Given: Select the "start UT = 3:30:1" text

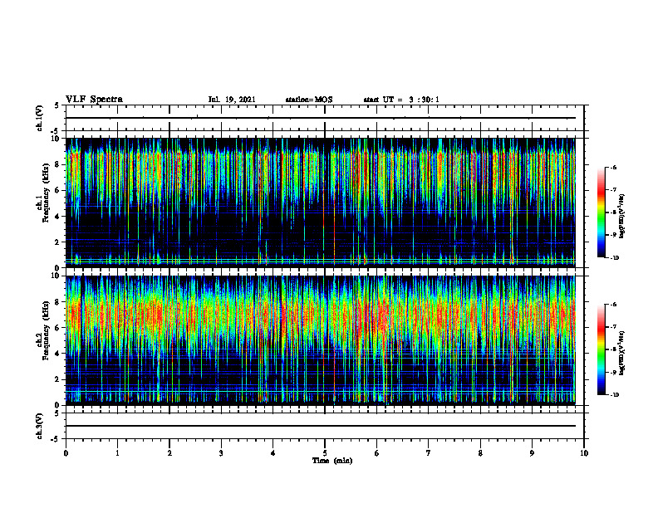Looking at the screenshot, I should (401, 100).
